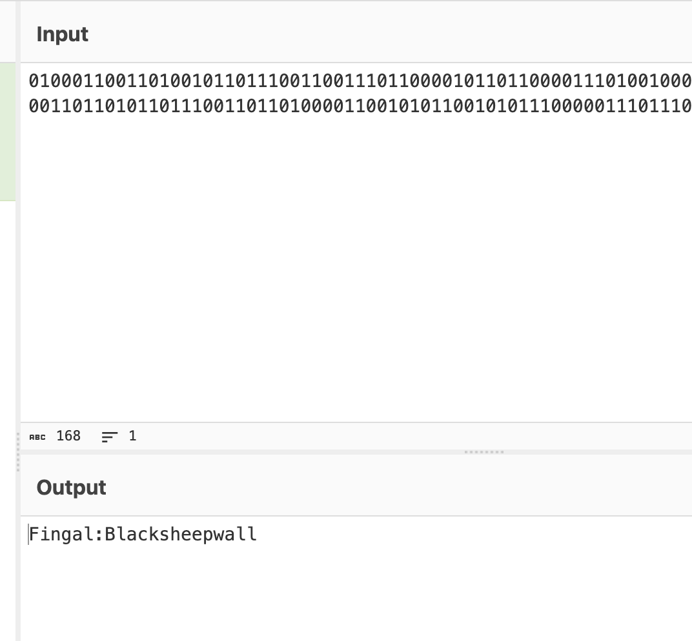Place cursor in second binary input line
This screenshot has height=641, width=692.
(x=360, y=106)
